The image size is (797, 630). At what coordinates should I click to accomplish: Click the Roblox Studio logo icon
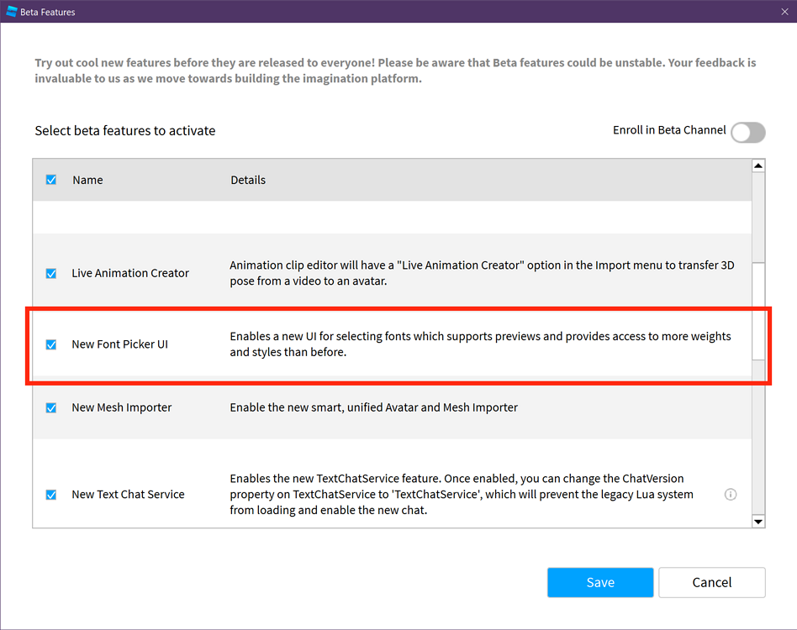pyautogui.click(x=12, y=12)
